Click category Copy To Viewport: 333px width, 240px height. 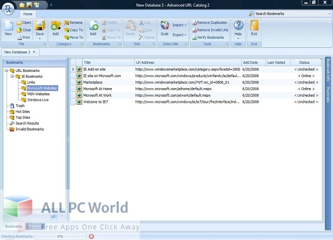tap(73, 30)
